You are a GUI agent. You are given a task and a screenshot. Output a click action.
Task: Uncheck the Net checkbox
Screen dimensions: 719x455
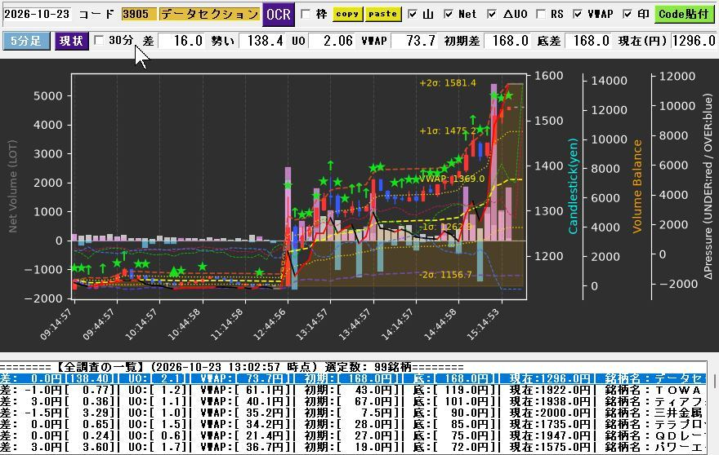pyautogui.click(x=449, y=14)
